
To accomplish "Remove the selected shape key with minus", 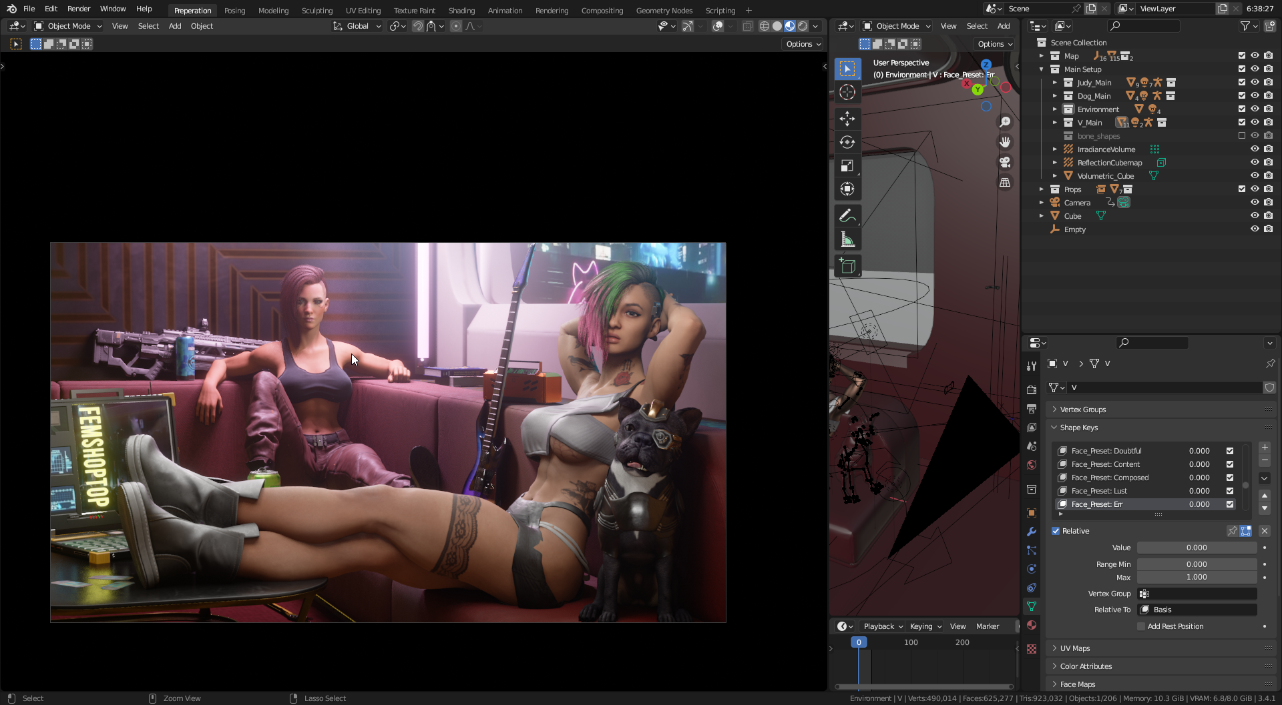I will [x=1265, y=461].
